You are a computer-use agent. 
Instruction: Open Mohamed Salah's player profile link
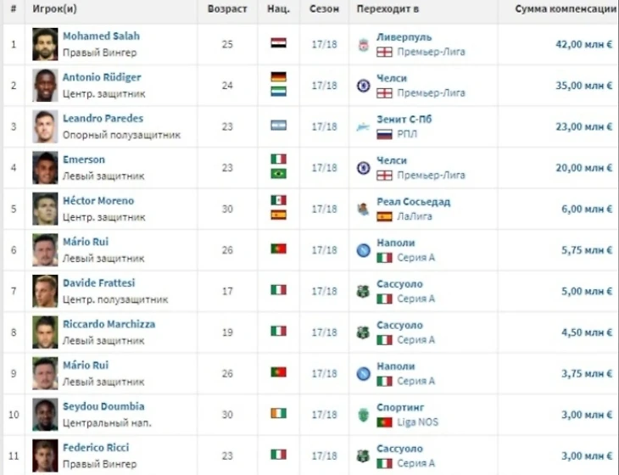click(102, 36)
